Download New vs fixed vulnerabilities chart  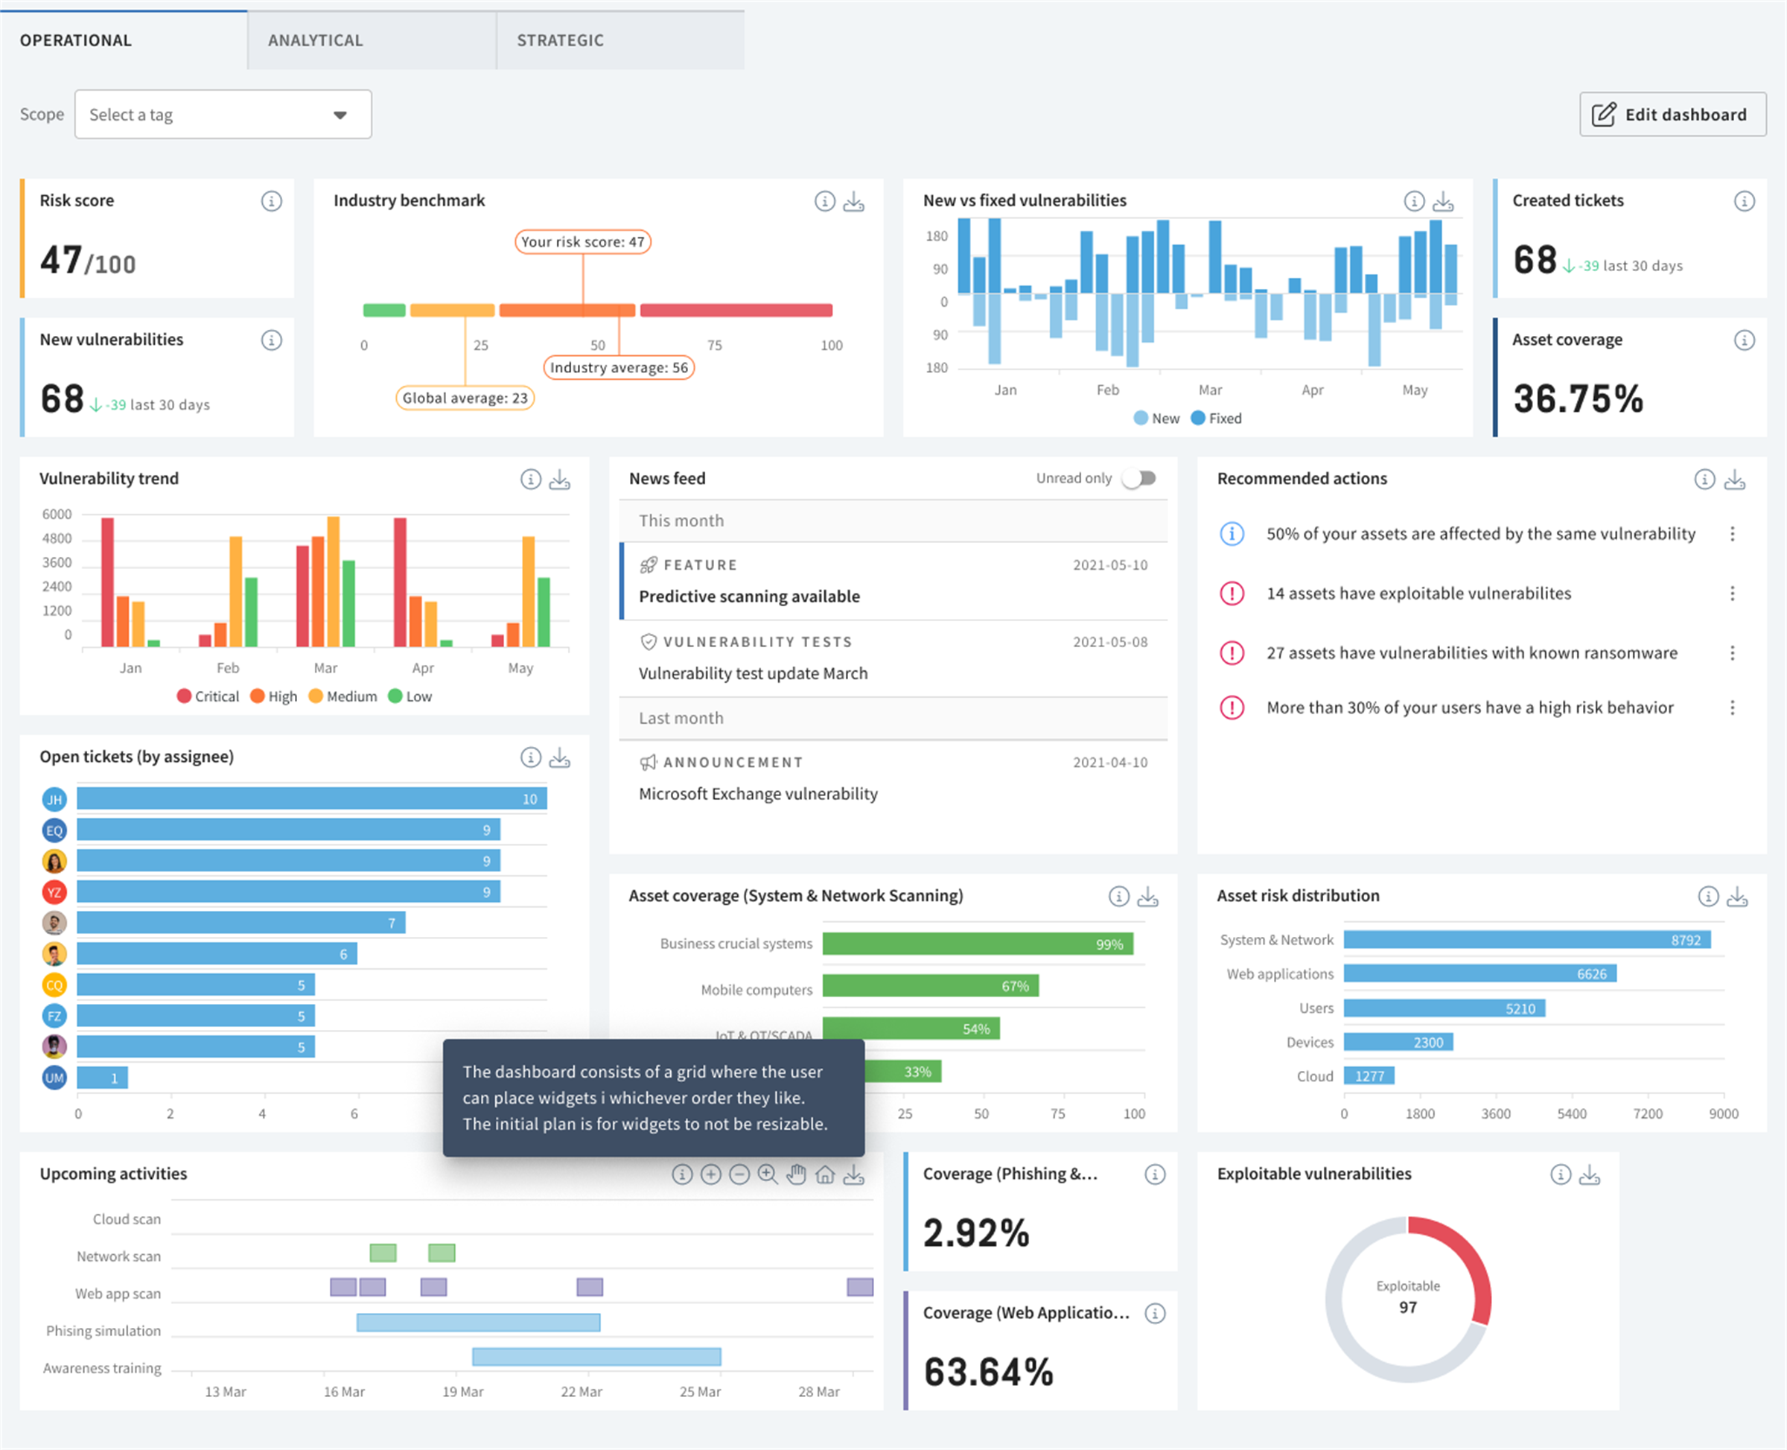tap(1444, 201)
